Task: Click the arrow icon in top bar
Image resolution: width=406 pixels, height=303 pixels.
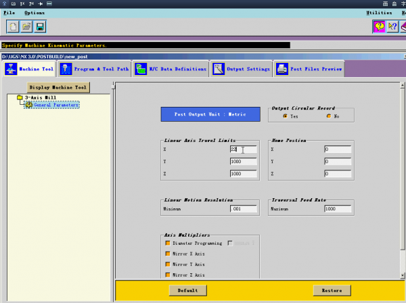Action: (x=40, y=3)
